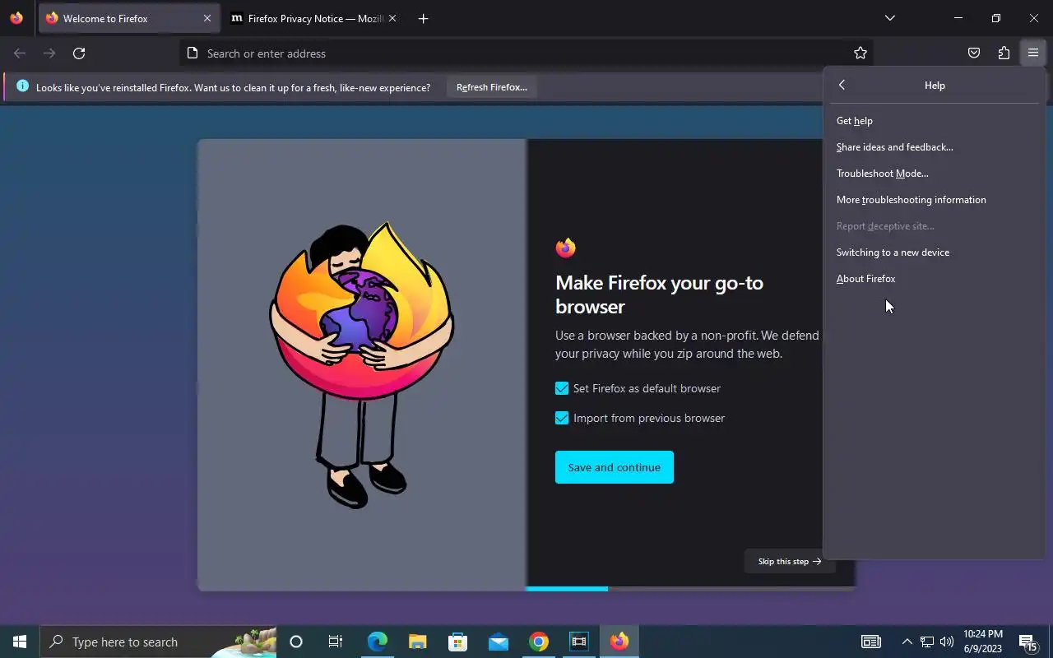Show hidden icons tray chevron
The image size is (1053, 658).
(907, 642)
